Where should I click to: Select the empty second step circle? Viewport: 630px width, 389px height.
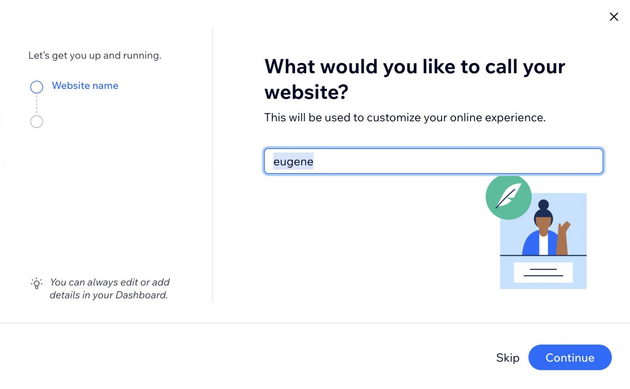coord(36,121)
